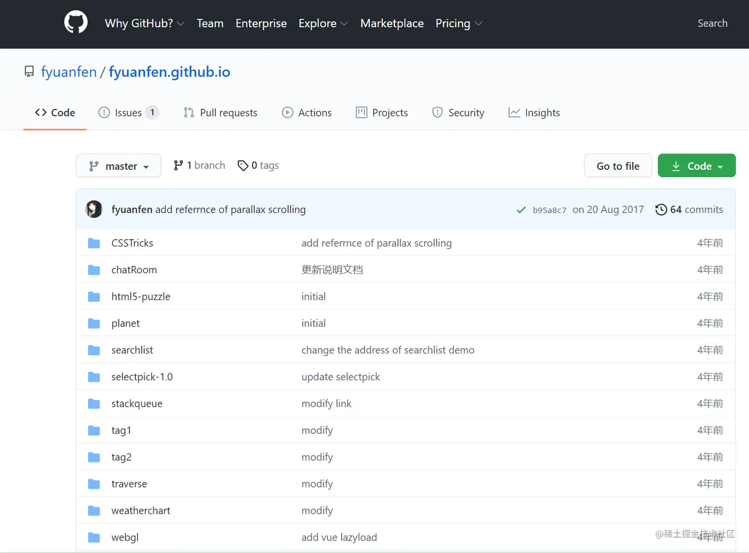Click the repository icon beside fyuanfen
The width and height of the screenshot is (749, 553).
29,72
